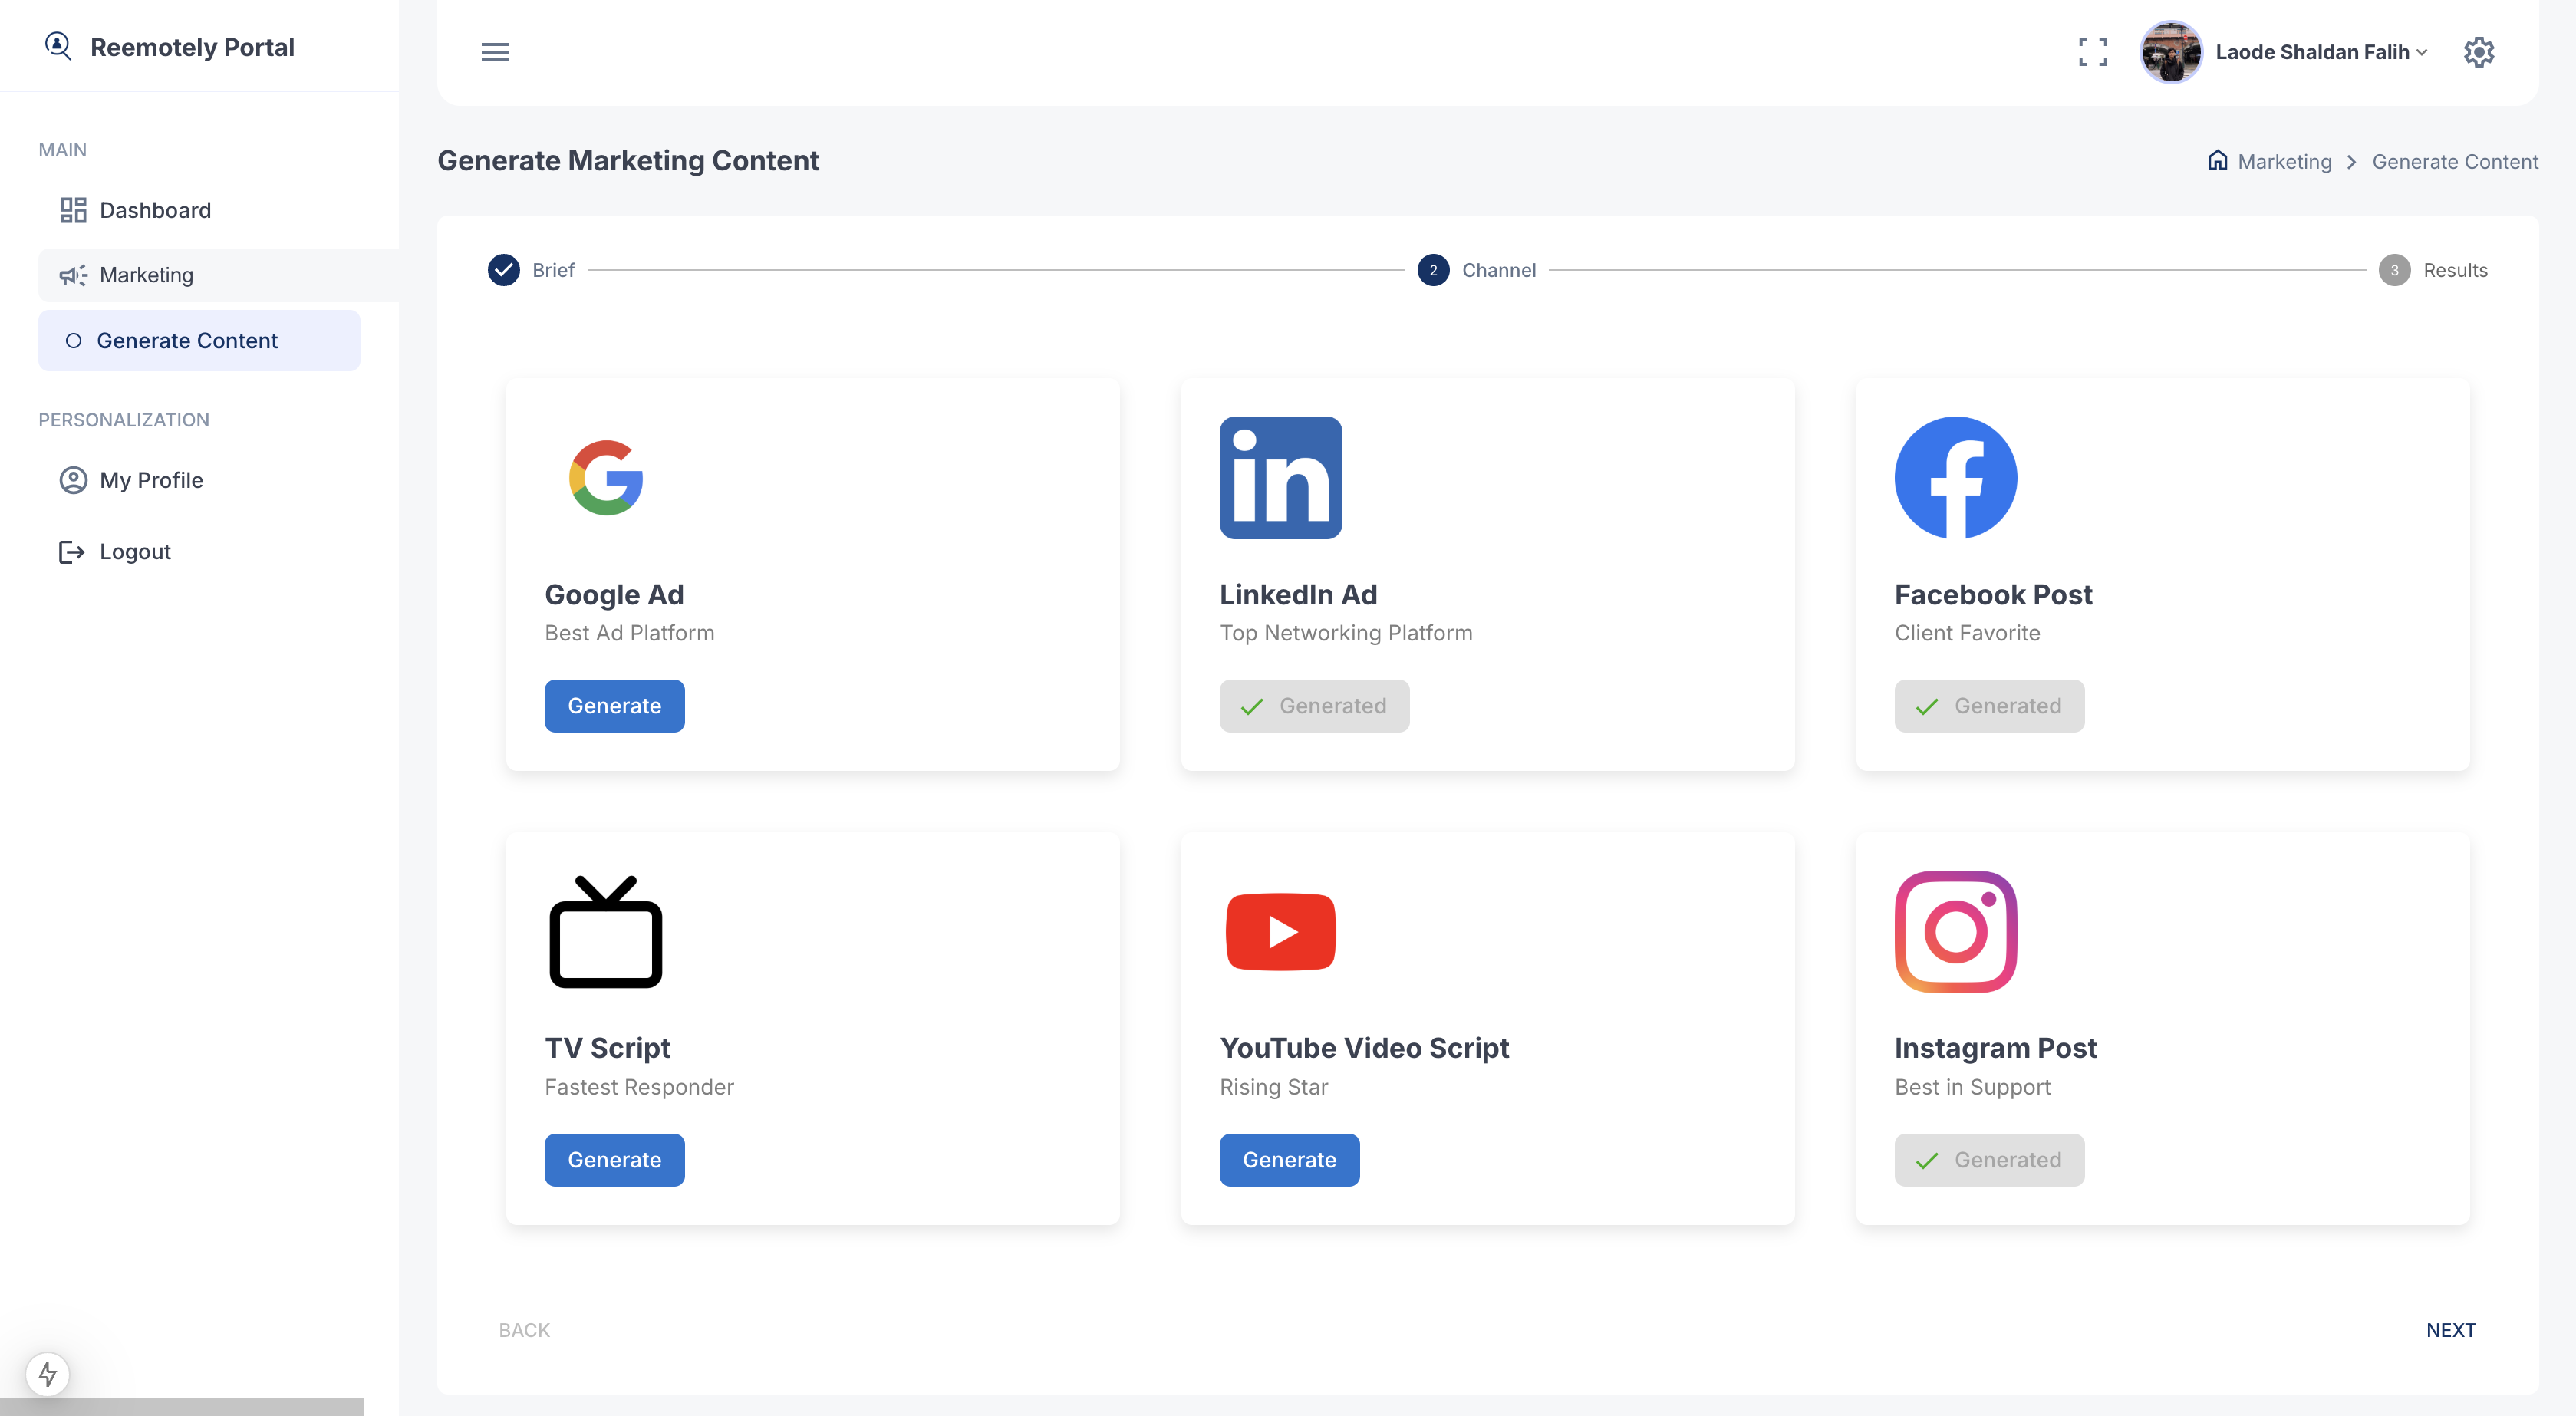Click the home breadcrumb icon
The image size is (2576, 1416).
[x=2217, y=161]
